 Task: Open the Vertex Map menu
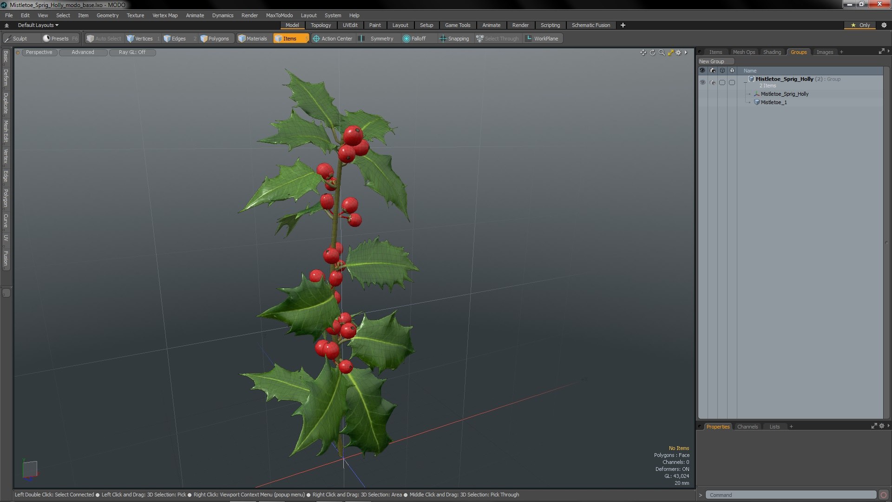pos(165,15)
